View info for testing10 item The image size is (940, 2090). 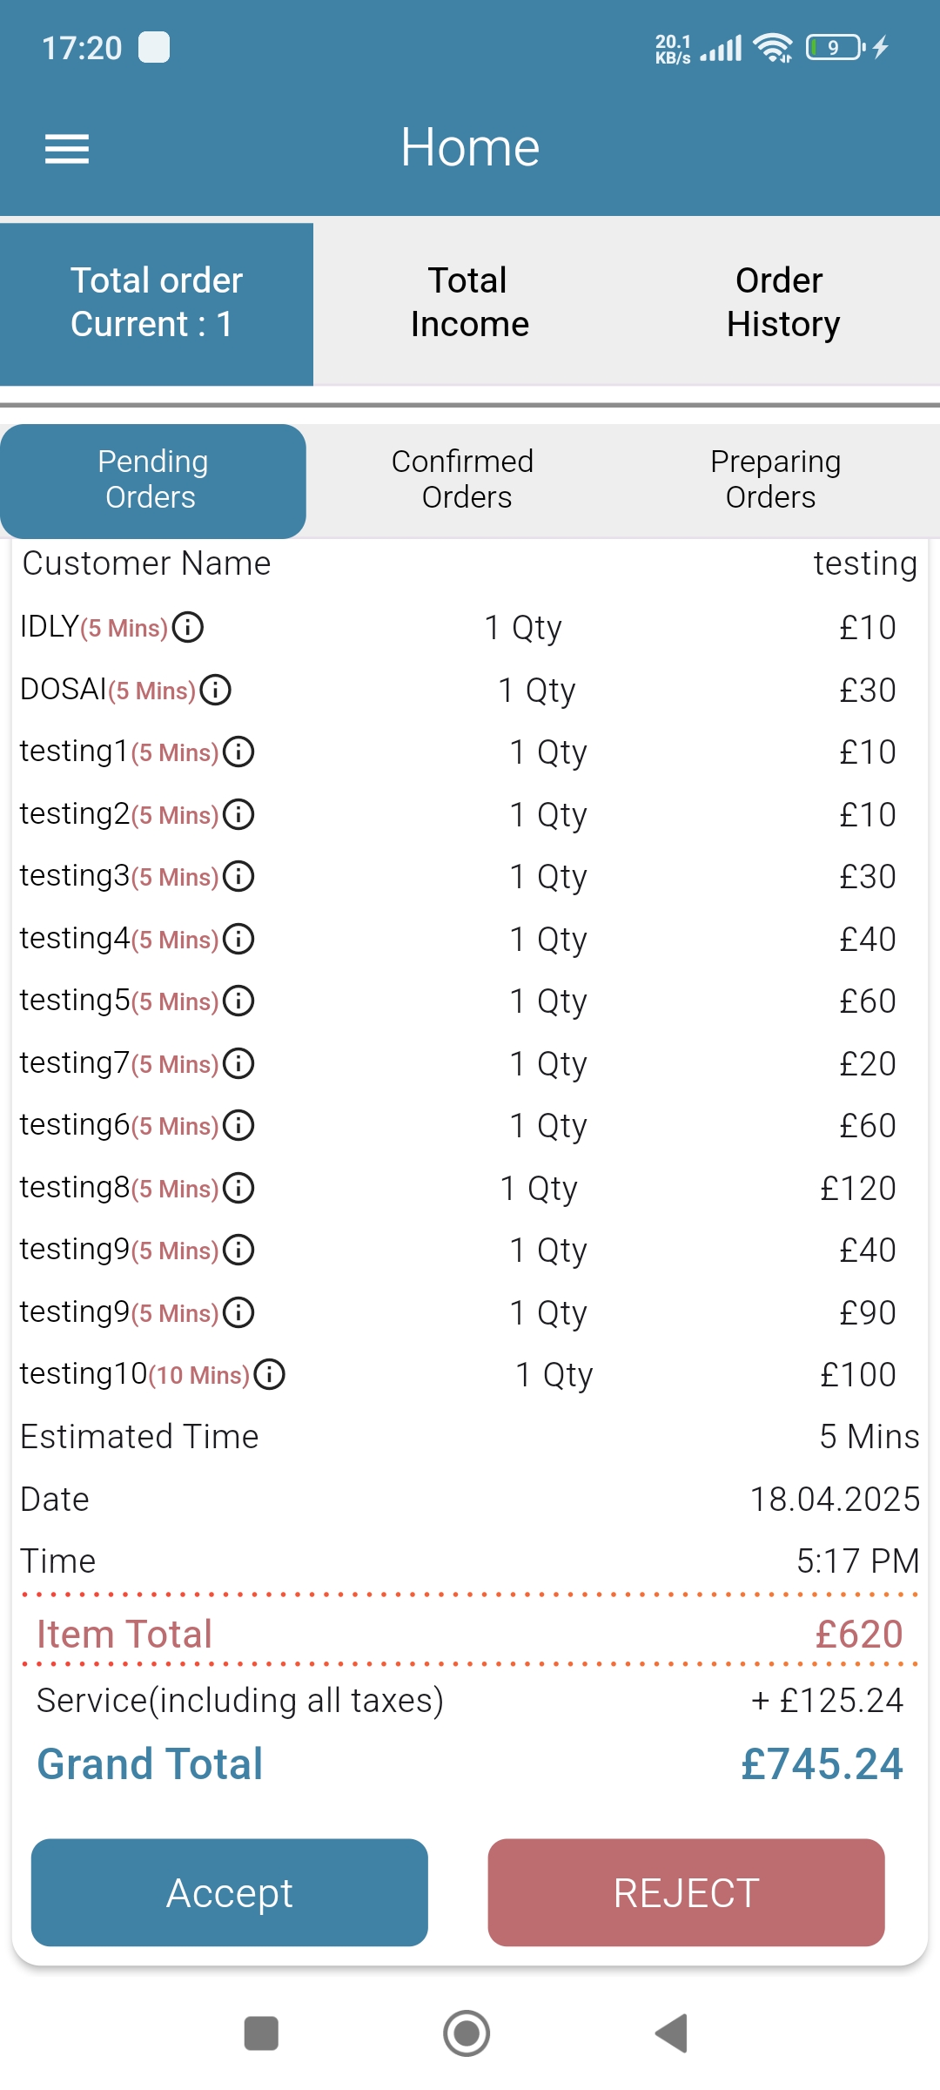tap(270, 1374)
